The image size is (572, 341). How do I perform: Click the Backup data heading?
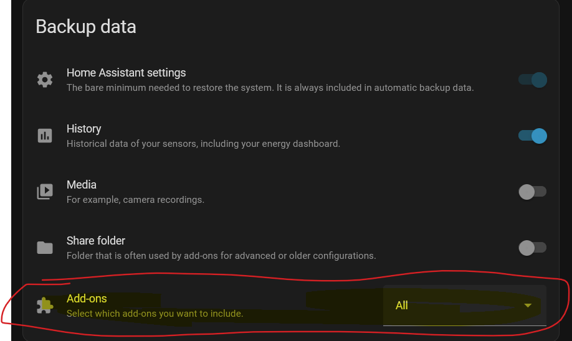pyautogui.click(x=85, y=27)
